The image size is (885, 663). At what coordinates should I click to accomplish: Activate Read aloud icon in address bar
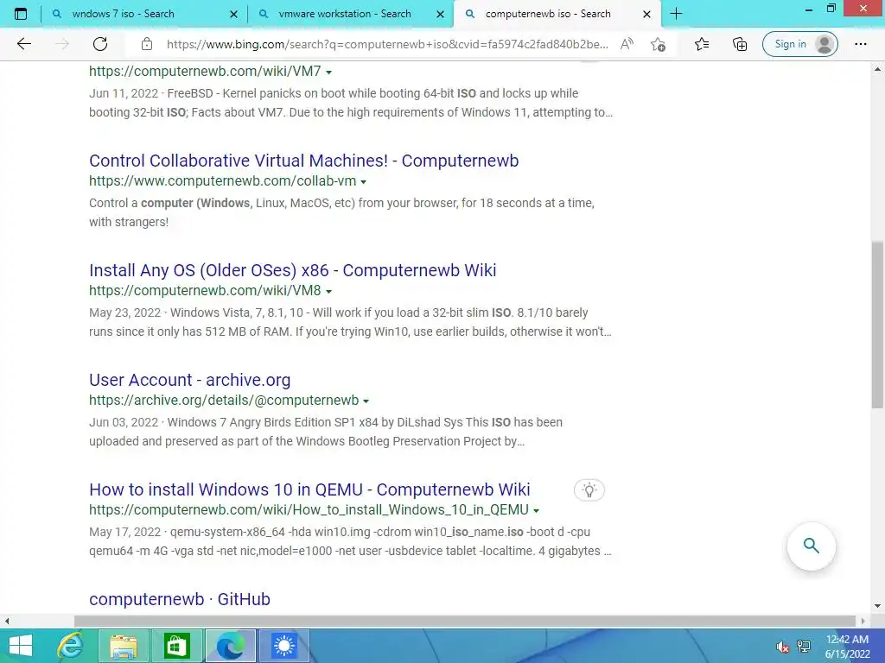627,44
